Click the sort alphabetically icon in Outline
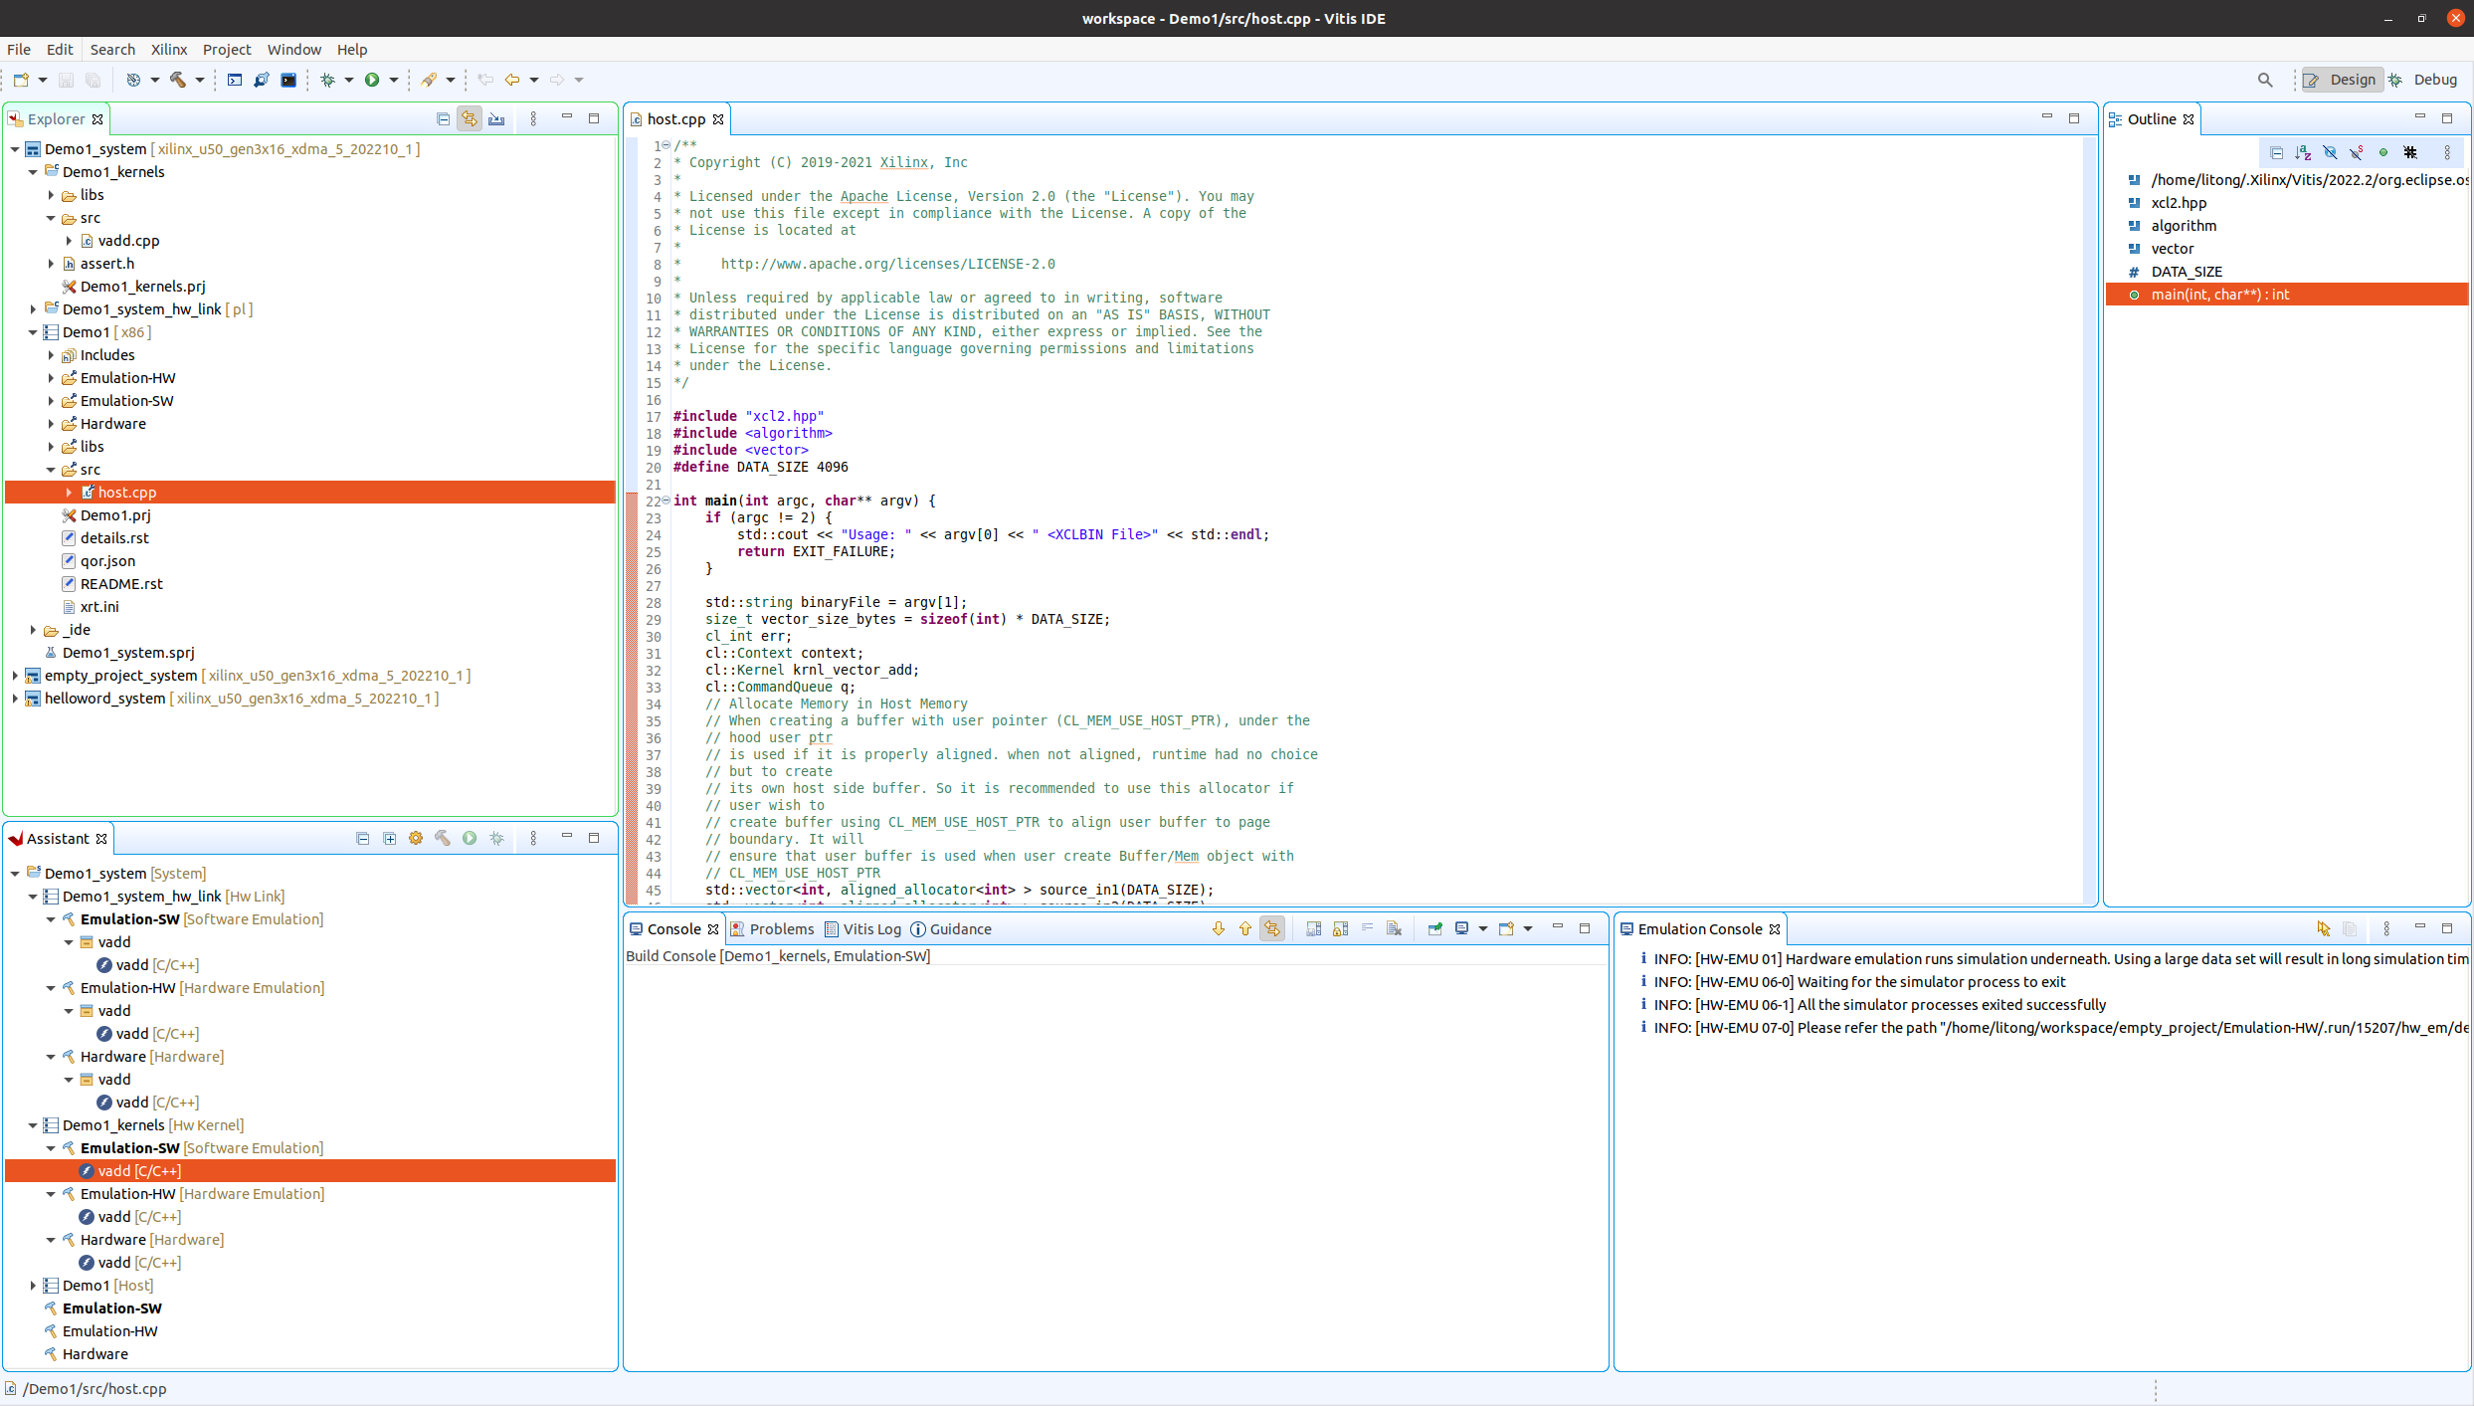This screenshot has width=2474, height=1406. click(x=2303, y=152)
